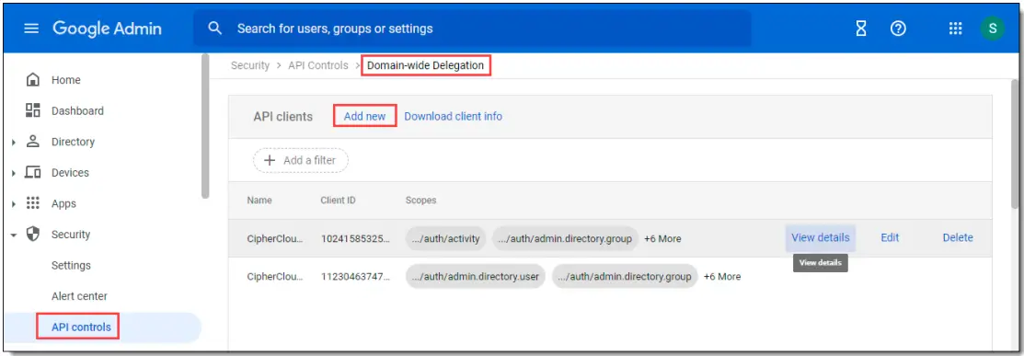
Task: Open the help question mark icon
Action: pos(899,29)
